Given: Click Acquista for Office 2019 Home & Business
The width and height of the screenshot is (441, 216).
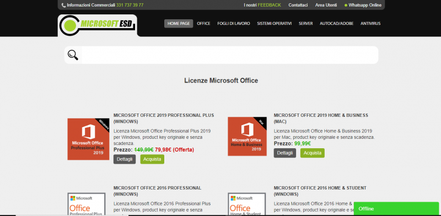Looking at the screenshot, I should [313, 153].
